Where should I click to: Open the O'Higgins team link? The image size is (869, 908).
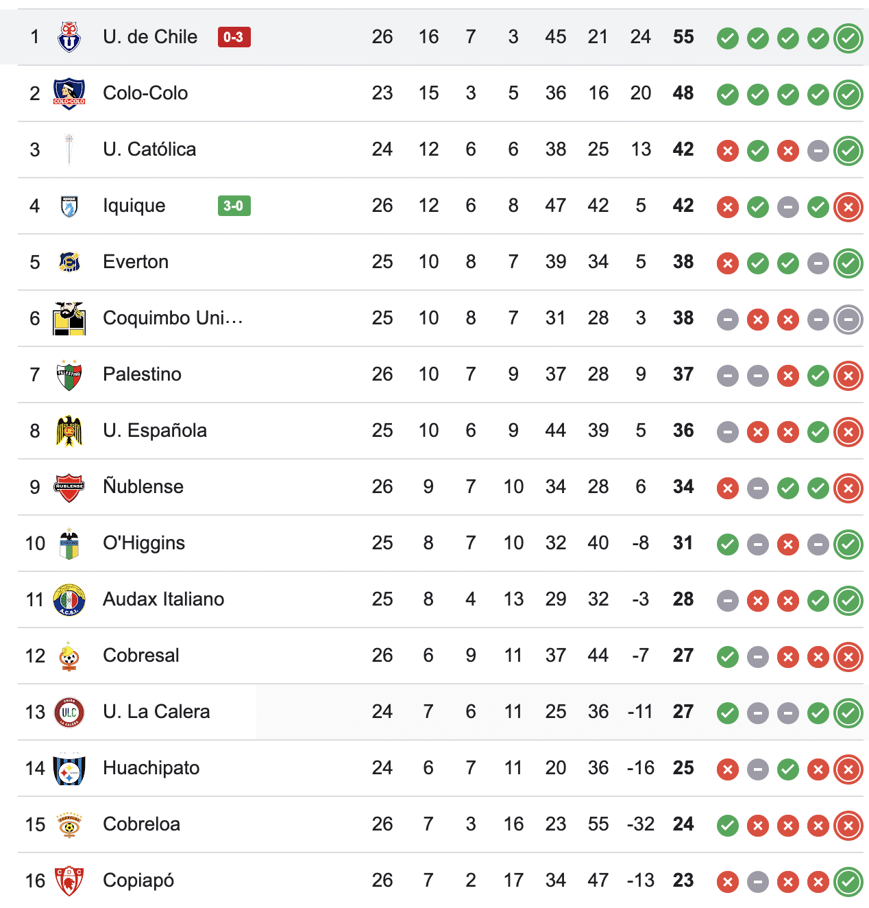click(x=144, y=543)
